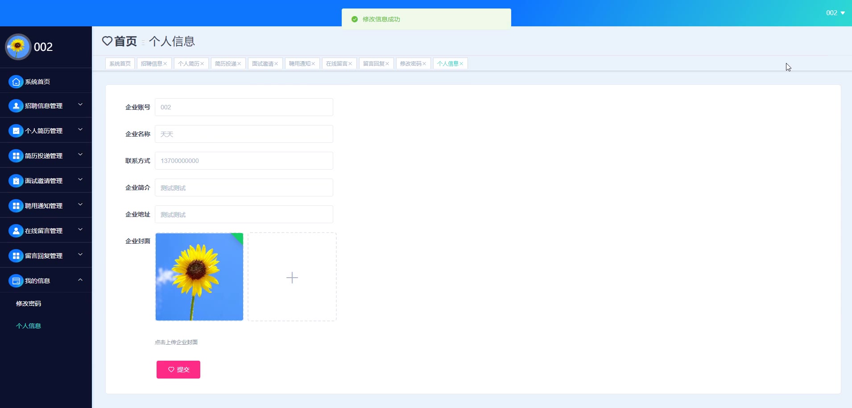Close the 招聘信息 tab

click(x=165, y=64)
